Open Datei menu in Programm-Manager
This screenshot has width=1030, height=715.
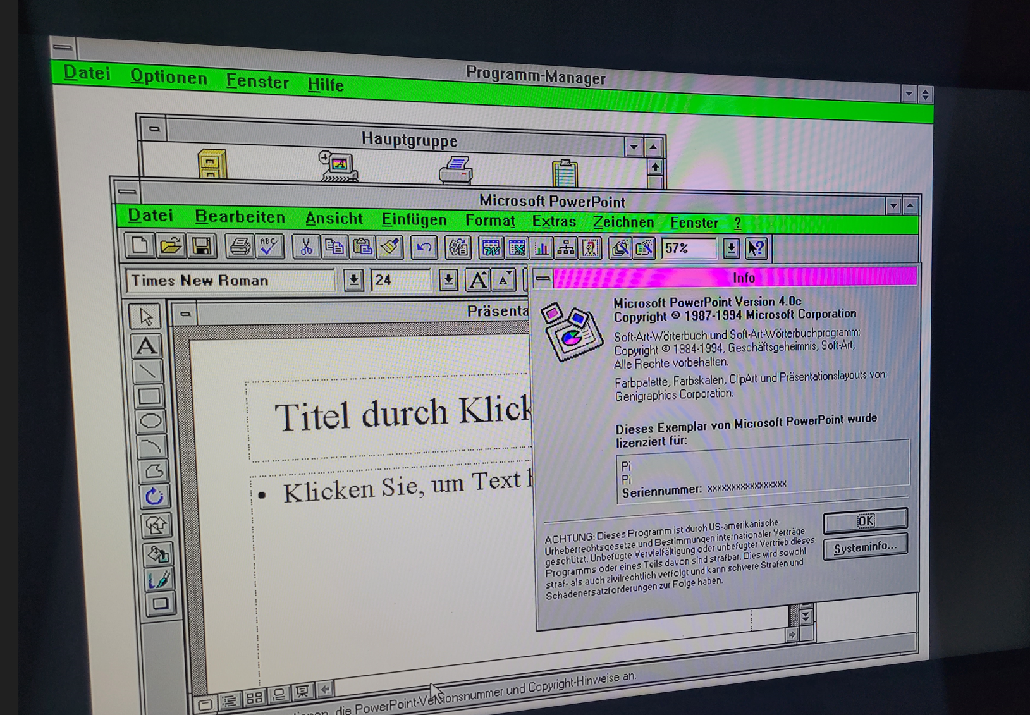tap(87, 73)
